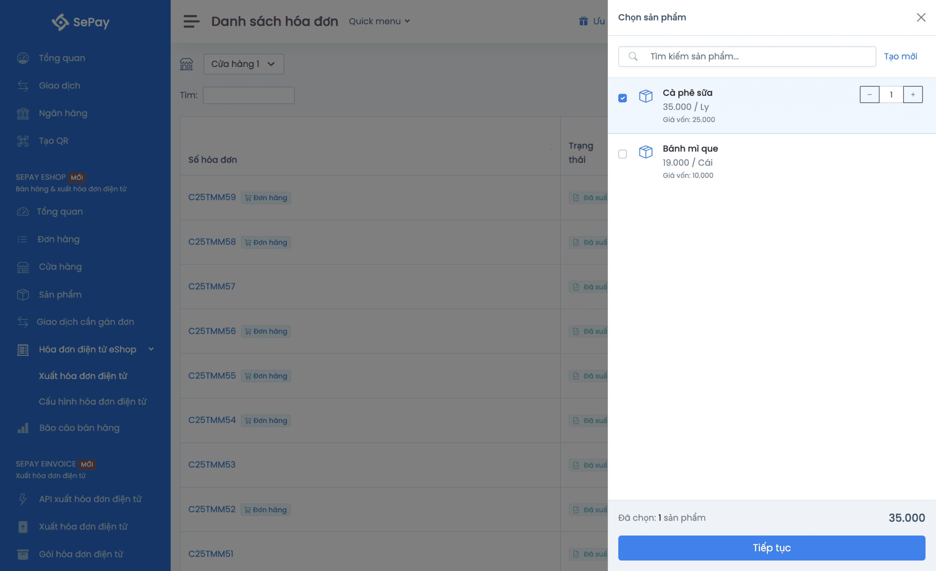Open the Cửa hàng 1 dropdown
Image resolution: width=936 pixels, height=571 pixels.
(x=243, y=64)
